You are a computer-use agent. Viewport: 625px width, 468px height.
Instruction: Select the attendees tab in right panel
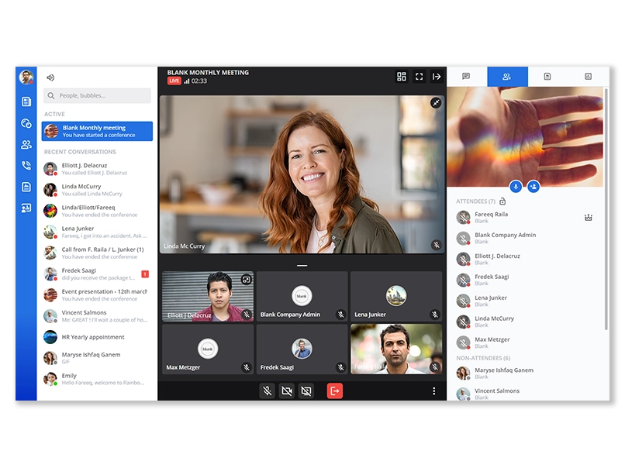pos(507,77)
